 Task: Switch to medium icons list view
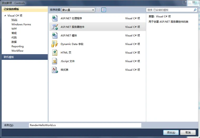104,10
